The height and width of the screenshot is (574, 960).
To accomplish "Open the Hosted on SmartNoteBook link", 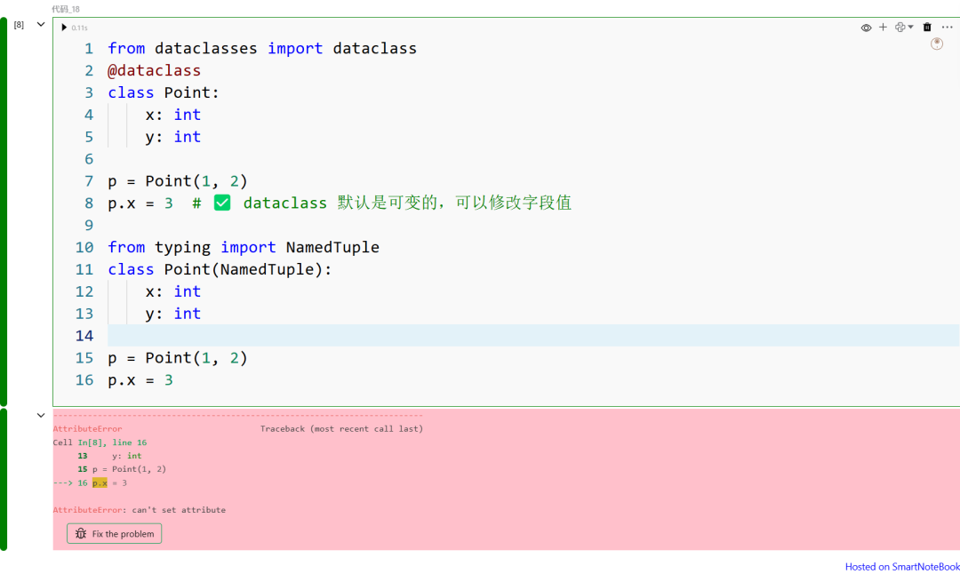I will point(900,566).
